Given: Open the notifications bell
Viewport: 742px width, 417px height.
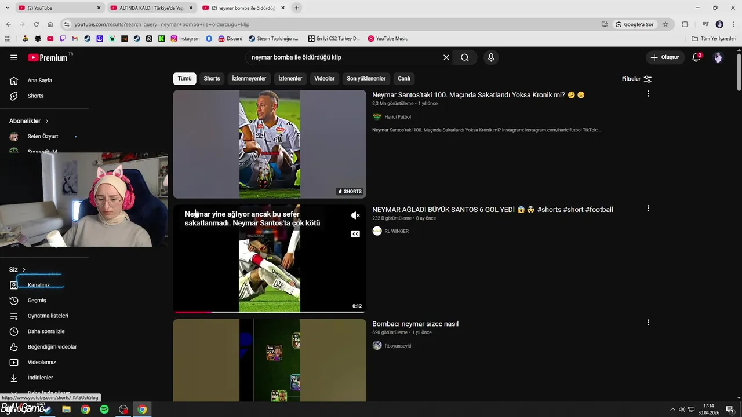Looking at the screenshot, I should (696, 57).
